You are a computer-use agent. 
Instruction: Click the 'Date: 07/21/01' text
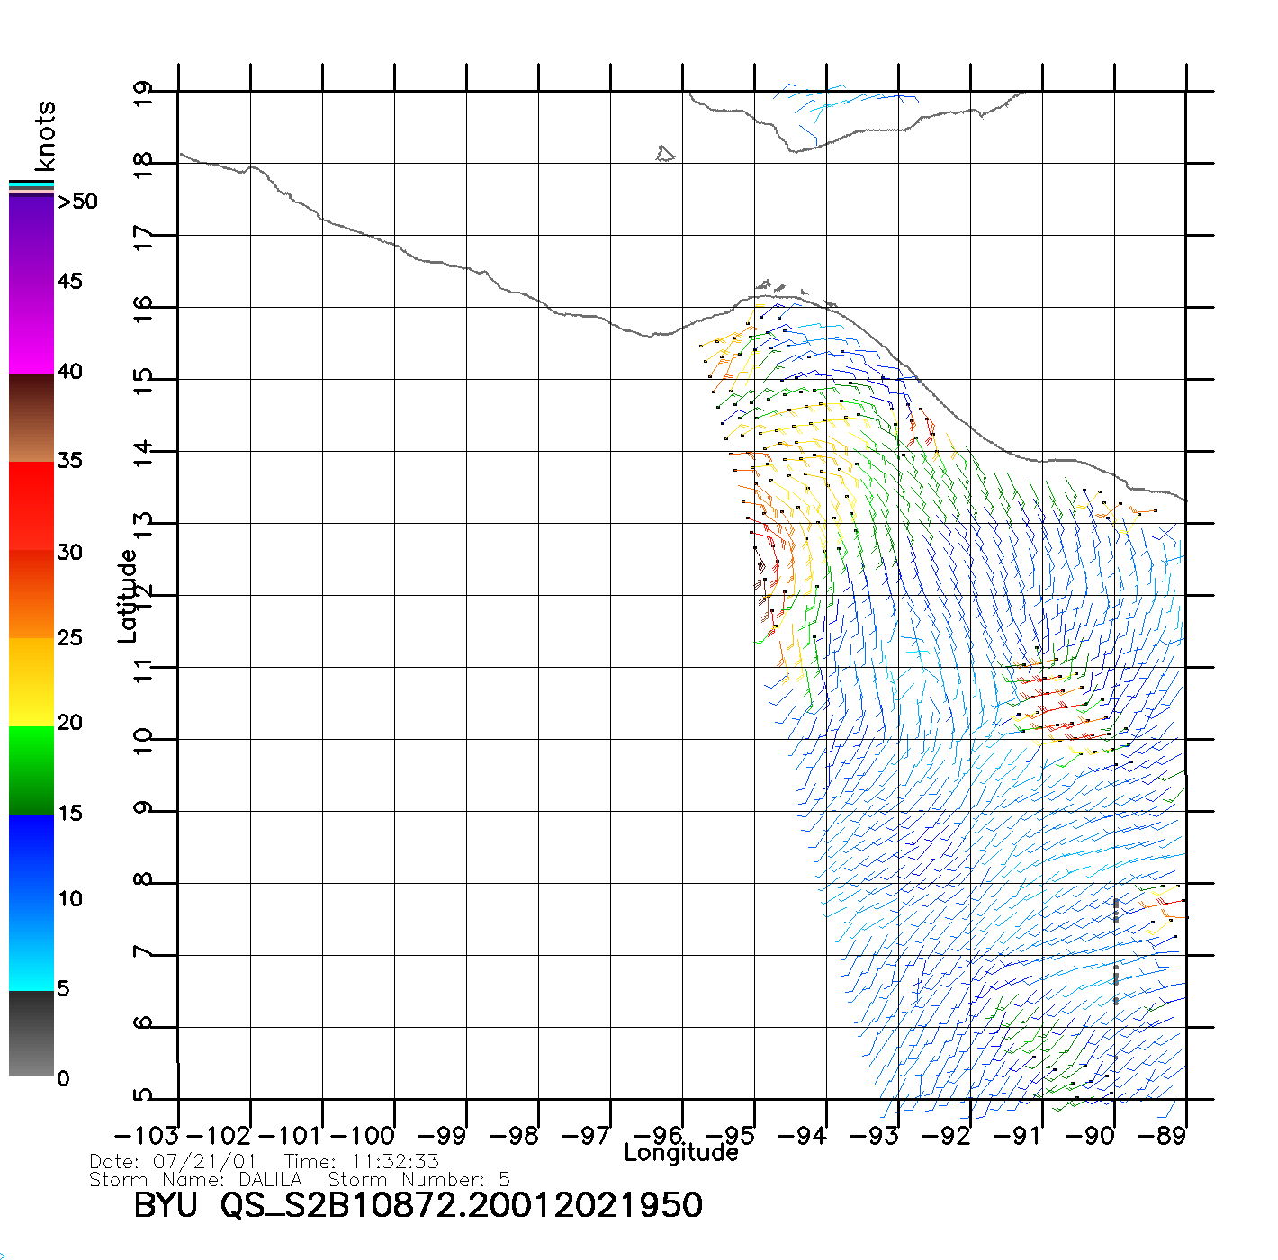(x=173, y=1162)
